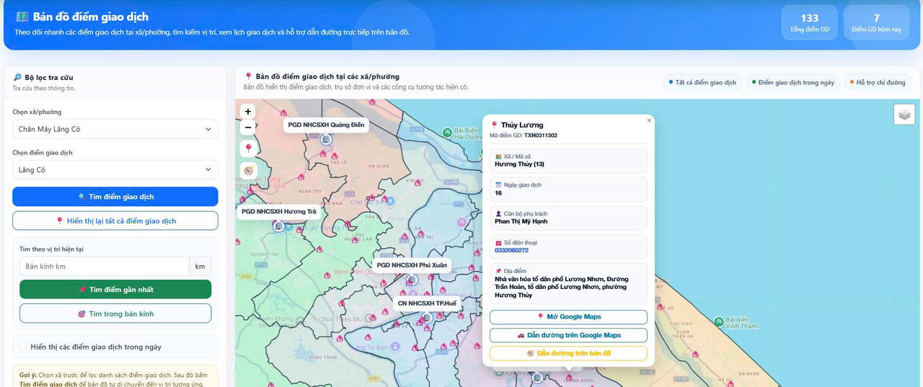
Task: Open the Chọn xã/phường dropdown
Action: coord(115,129)
